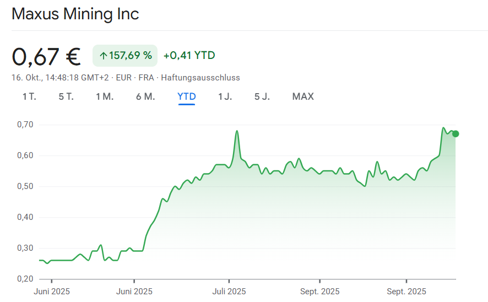
Task: Click the 0,67 € current price
Action: 46,56
